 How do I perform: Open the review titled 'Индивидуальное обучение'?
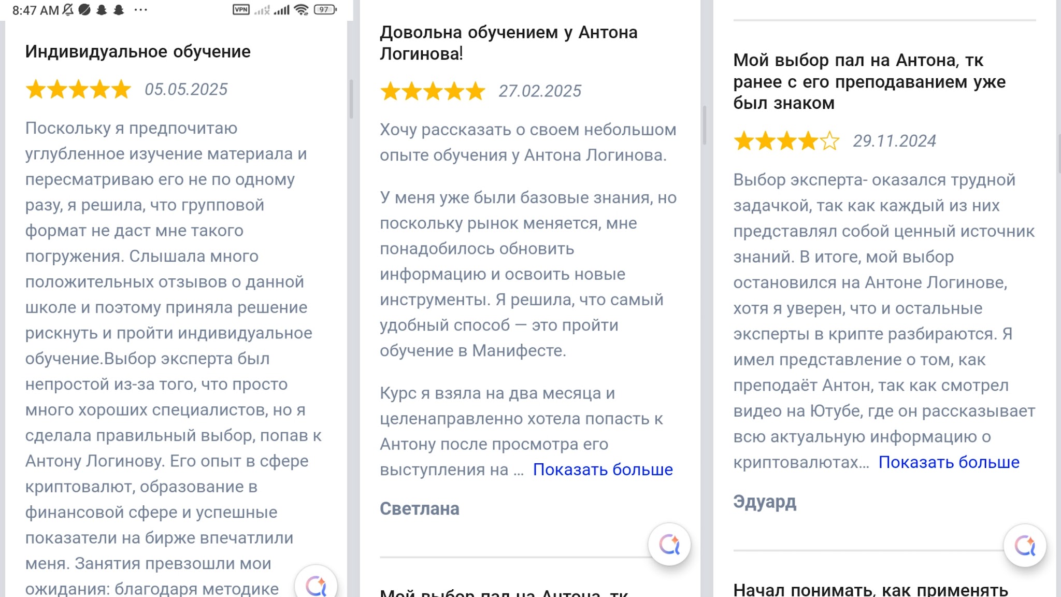point(138,51)
